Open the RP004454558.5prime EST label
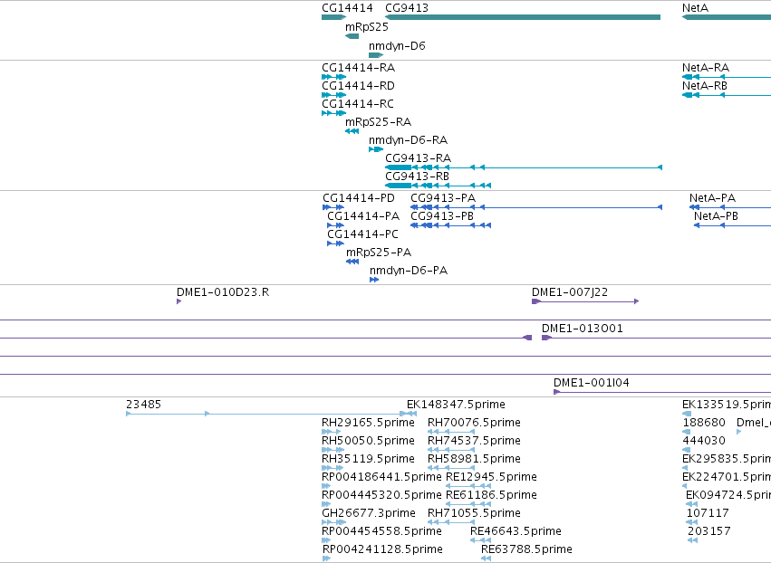The image size is (771, 563). pyautogui.click(x=381, y=532)
